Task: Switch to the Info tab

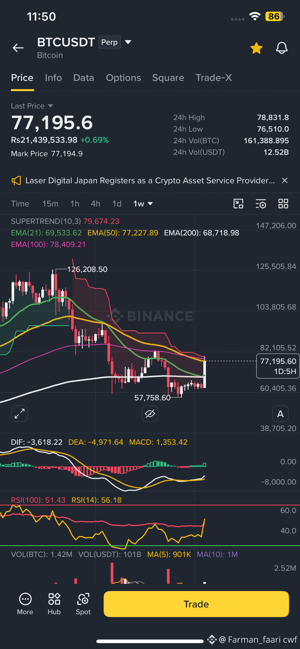Action: 53,78
